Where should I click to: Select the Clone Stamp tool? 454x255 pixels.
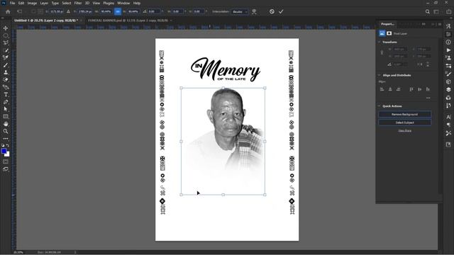click(x=6, y=72)
